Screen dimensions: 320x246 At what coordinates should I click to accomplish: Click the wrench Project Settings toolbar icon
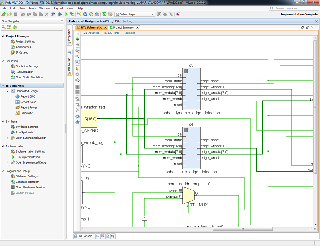(x=97, y=14)
